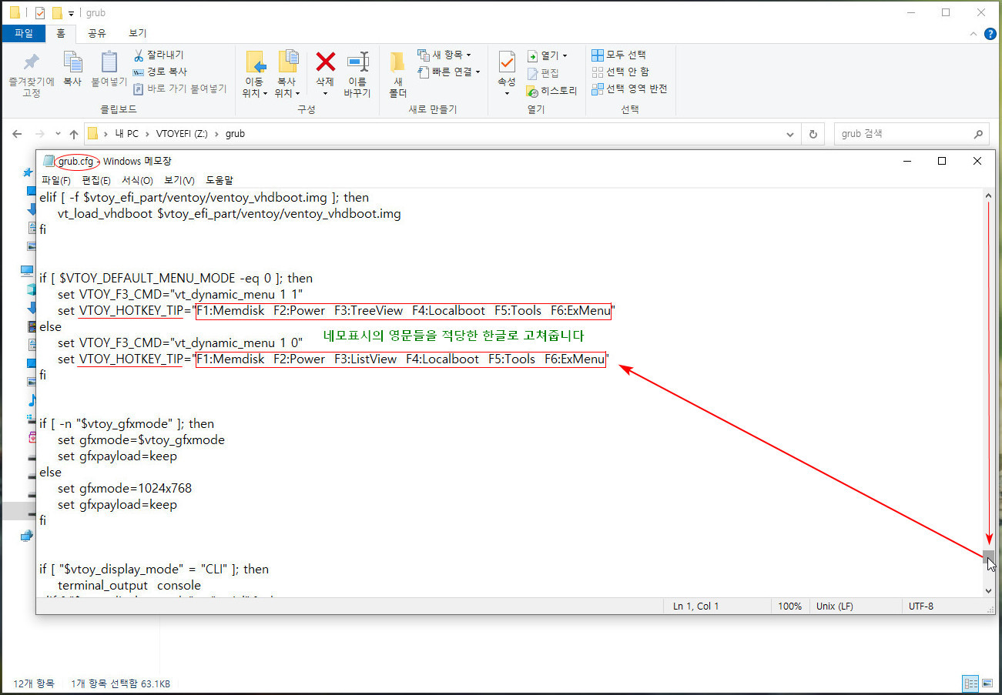The image size is (1002, 695).
Task: Click Notepad scrollbar up arrow
Action: (x=989, y=196)
